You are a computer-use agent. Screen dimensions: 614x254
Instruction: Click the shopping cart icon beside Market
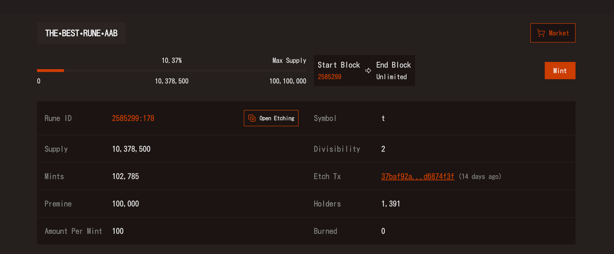click(541, 33)
